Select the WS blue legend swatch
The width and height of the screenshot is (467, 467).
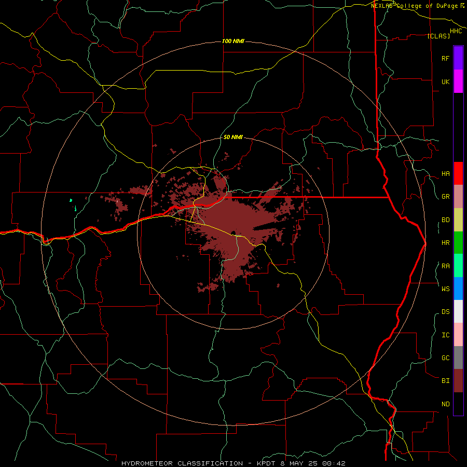pos(458,289)
